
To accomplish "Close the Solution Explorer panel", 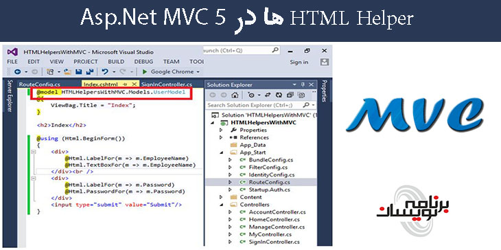I will [x=311, y=84].
